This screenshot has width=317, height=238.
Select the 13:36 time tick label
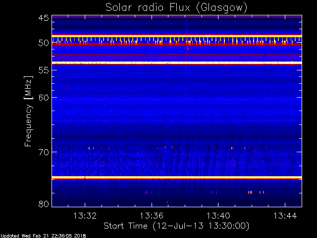152,216
